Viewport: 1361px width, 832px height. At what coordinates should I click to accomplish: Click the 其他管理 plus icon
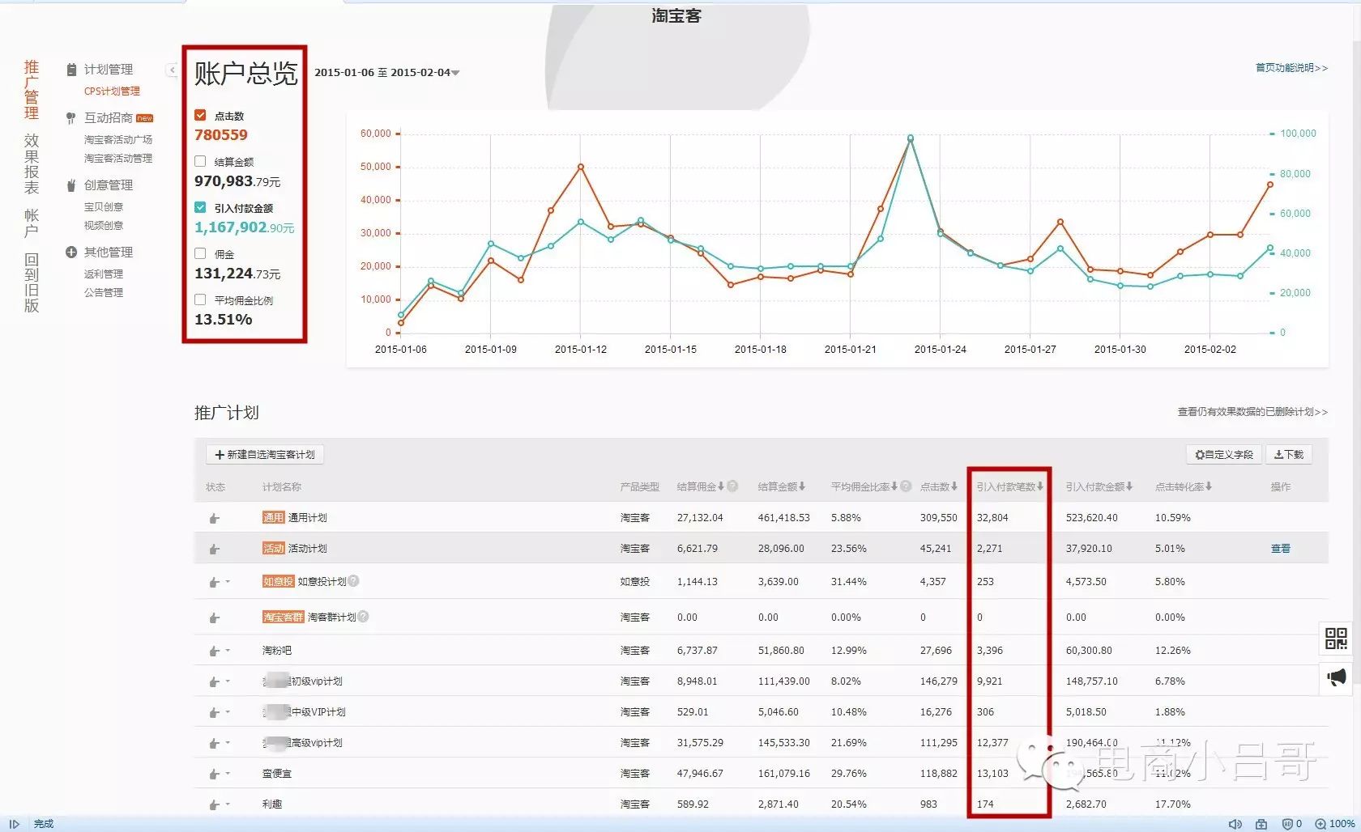click(71, 253)
